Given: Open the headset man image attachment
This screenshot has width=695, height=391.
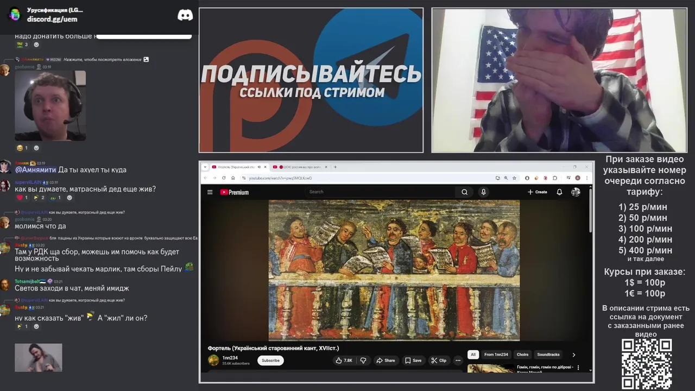Looking at the screenshot, I should 50,105.
